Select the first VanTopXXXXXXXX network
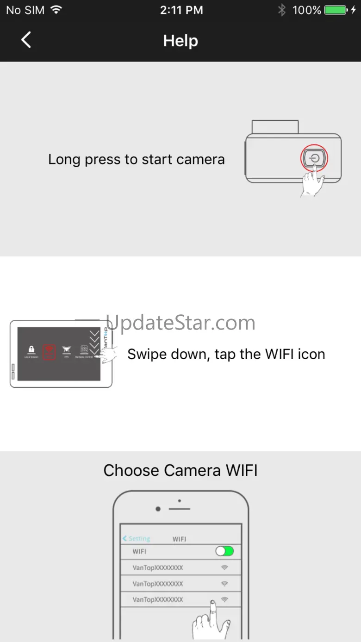Viewport: 361px width, 642px height. coord(180,567)
